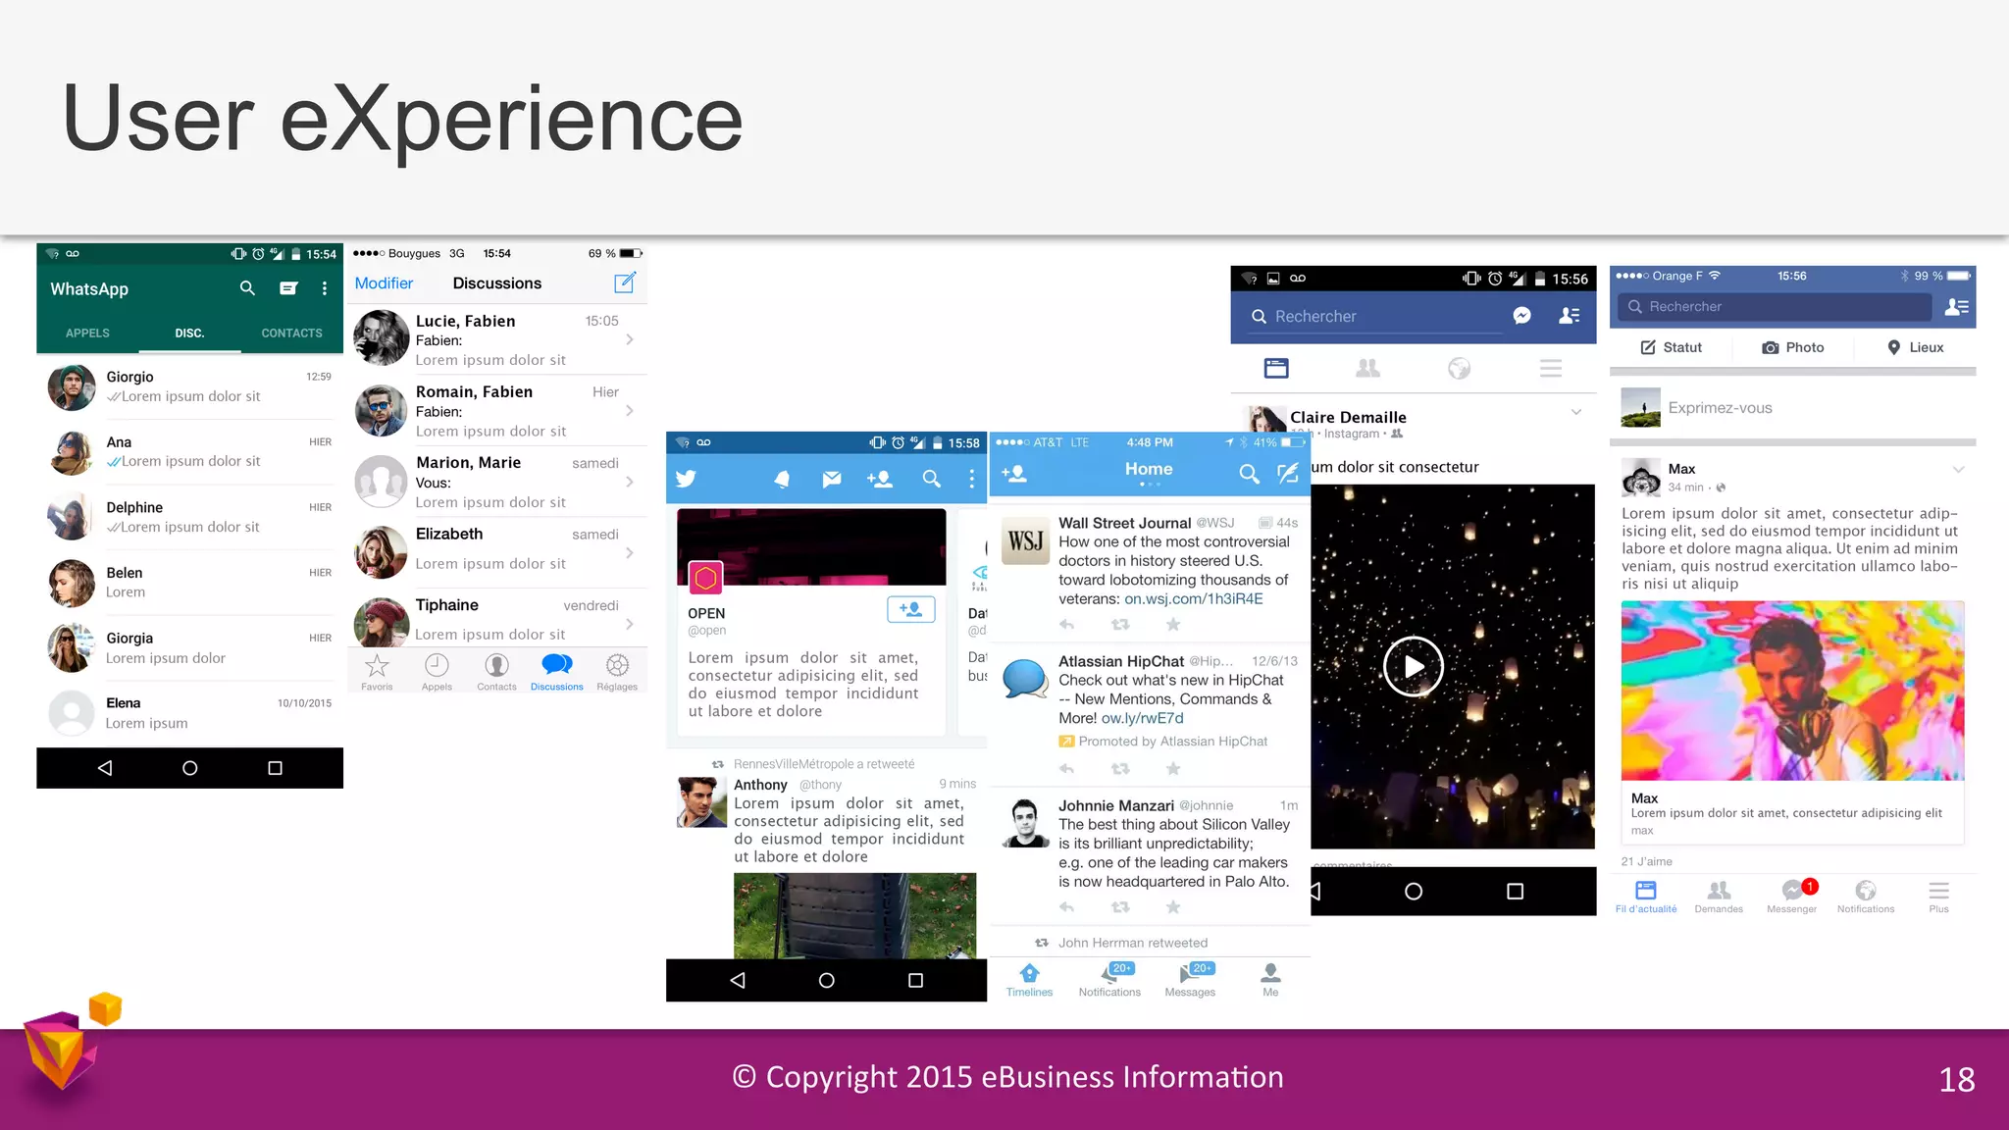
Task: Open WhatsApp new message icon
Action: [x=288, y=288]
